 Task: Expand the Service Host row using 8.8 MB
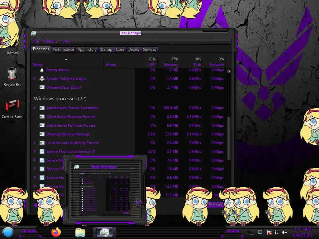point(35,177)
